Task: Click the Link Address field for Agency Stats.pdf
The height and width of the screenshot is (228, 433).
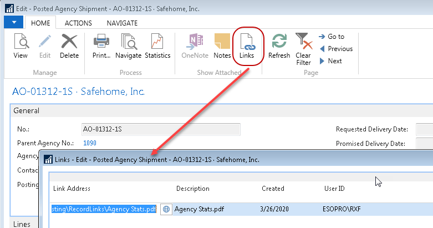Action: (104, 210)
